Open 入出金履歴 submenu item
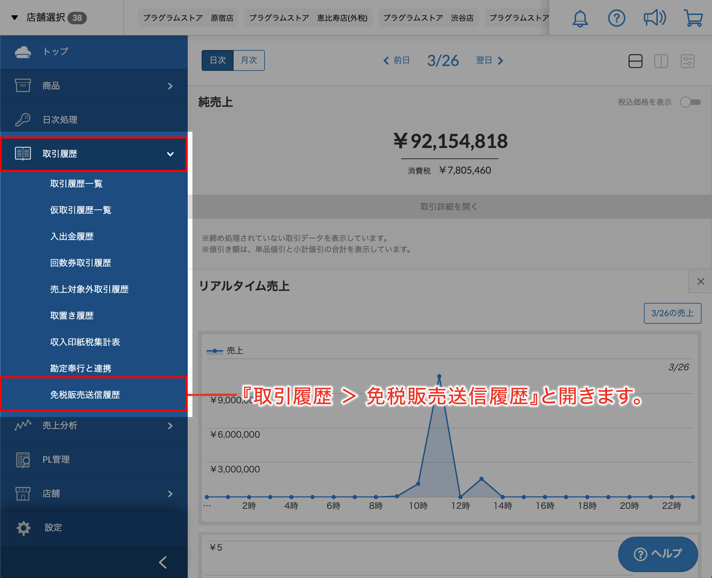The width and height of the screenshot is (712, 578). 72,236
